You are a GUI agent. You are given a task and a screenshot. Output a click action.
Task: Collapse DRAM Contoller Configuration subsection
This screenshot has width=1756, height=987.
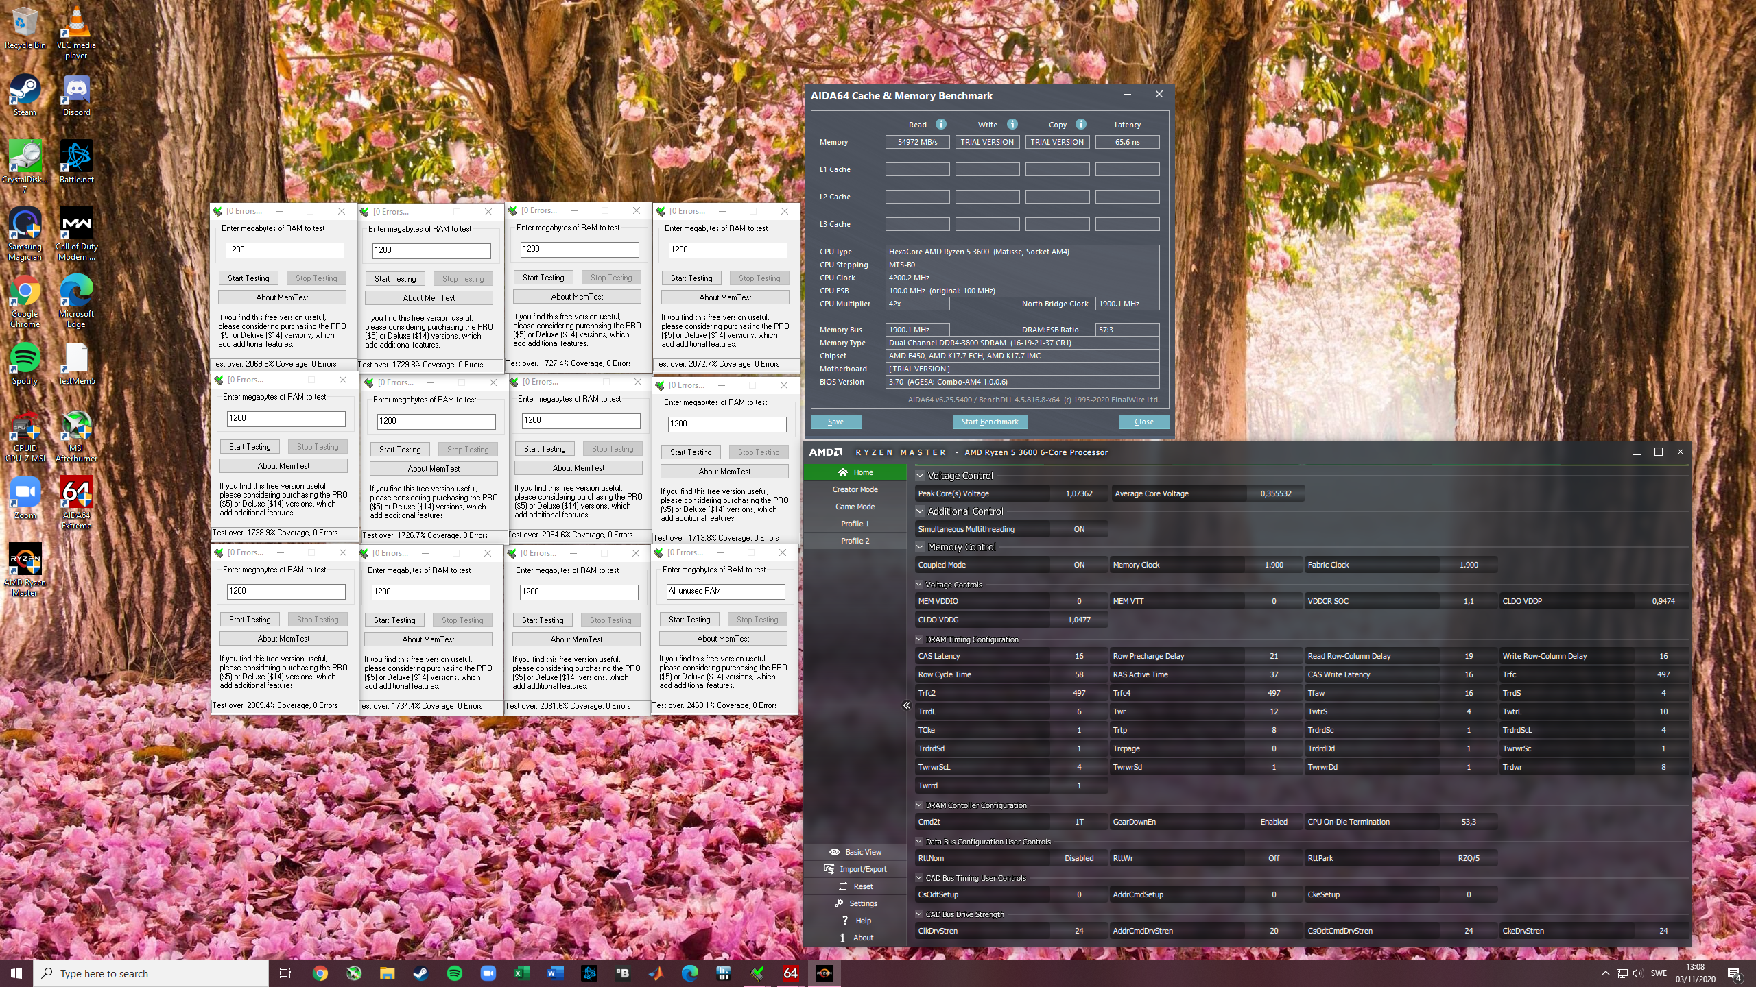919,805
